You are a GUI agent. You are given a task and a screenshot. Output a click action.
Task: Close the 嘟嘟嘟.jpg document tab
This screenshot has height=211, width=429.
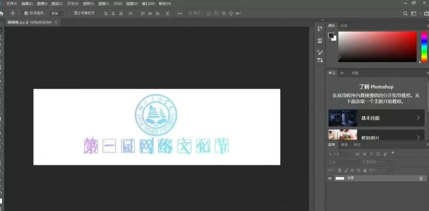click(56, 23)
